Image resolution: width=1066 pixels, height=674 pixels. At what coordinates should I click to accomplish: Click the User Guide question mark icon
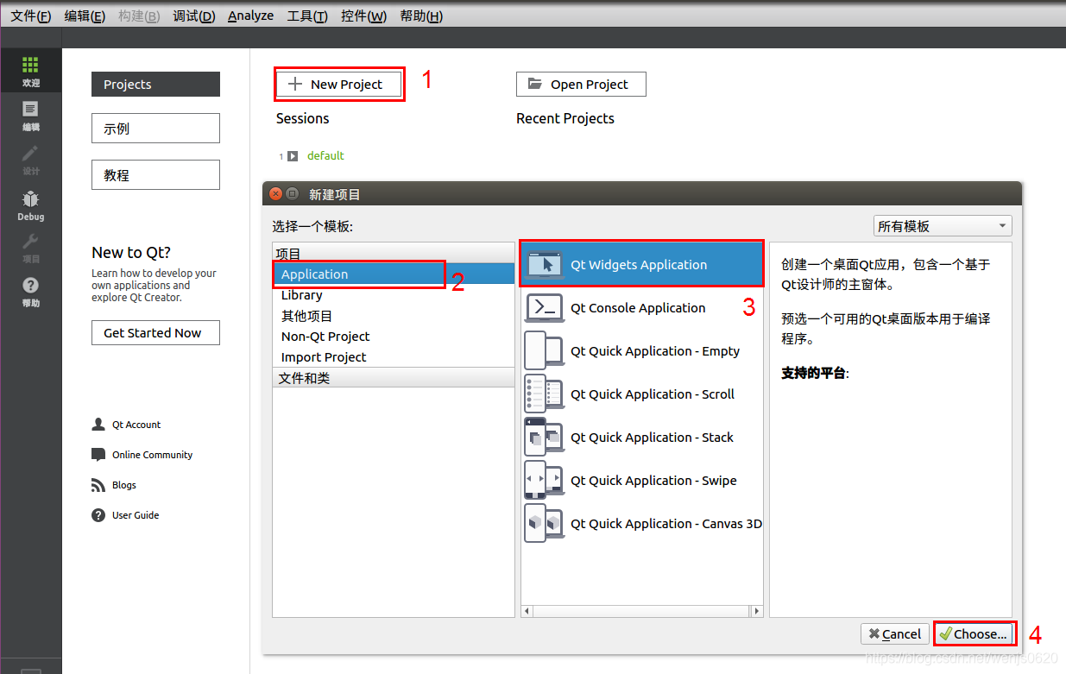coord(98,515)
